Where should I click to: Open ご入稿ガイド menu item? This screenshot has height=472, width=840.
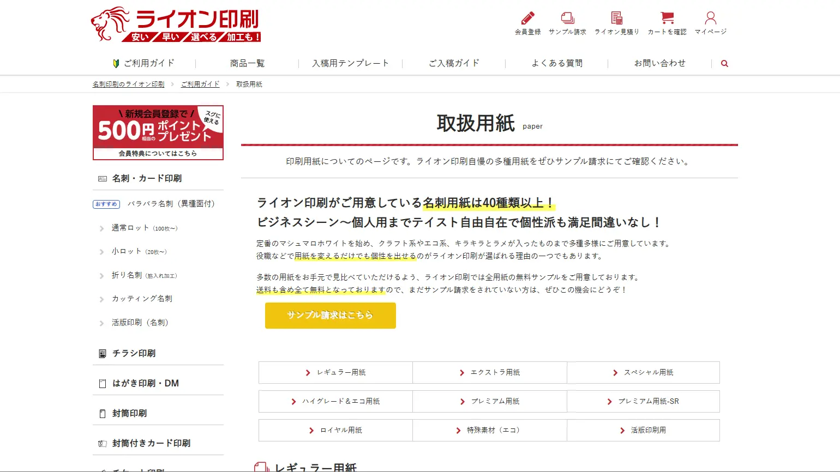pos(454,63)
